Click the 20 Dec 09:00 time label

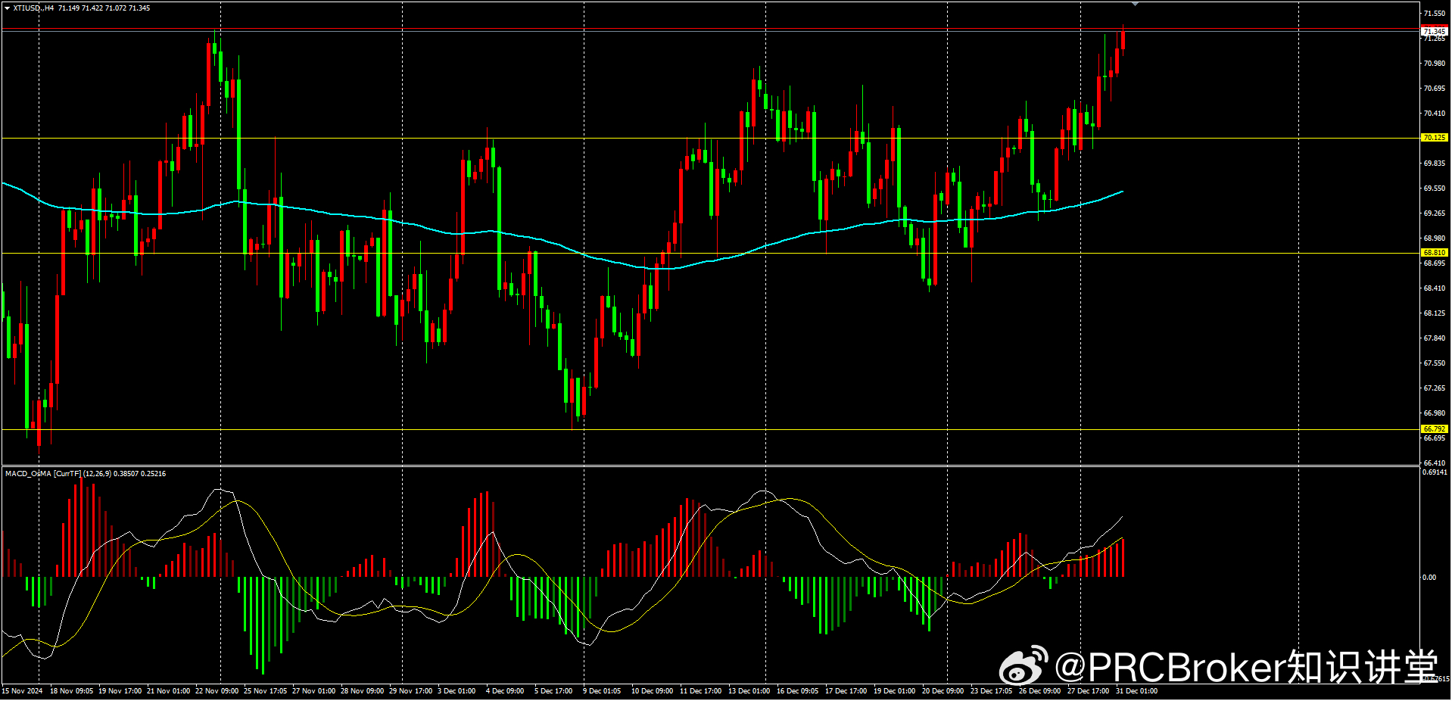pyautogui.click(x=943, y=691)
